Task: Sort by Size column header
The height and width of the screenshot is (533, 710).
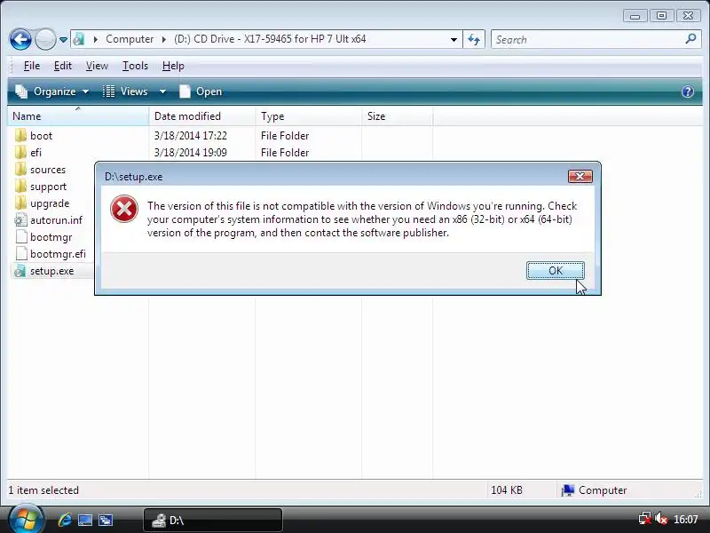Action: pos(397,116)
